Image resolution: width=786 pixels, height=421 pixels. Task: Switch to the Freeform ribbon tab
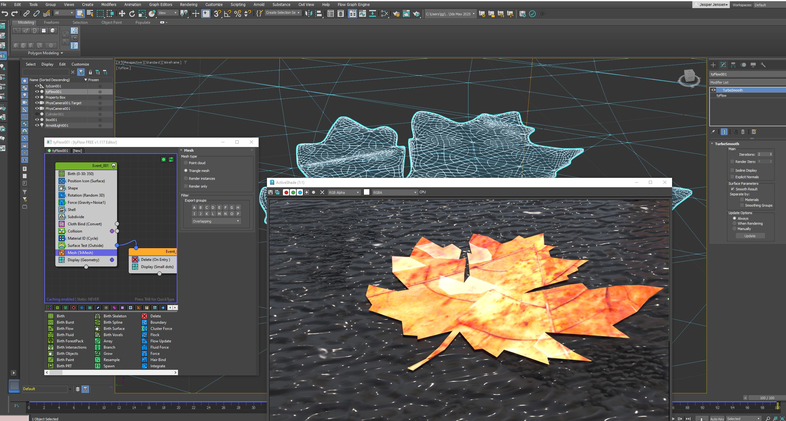[51, 22]
